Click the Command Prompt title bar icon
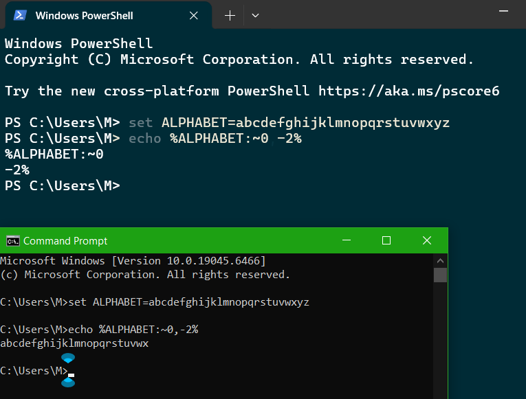This screenshot has width=526, height=399. [x=13, y=241]
